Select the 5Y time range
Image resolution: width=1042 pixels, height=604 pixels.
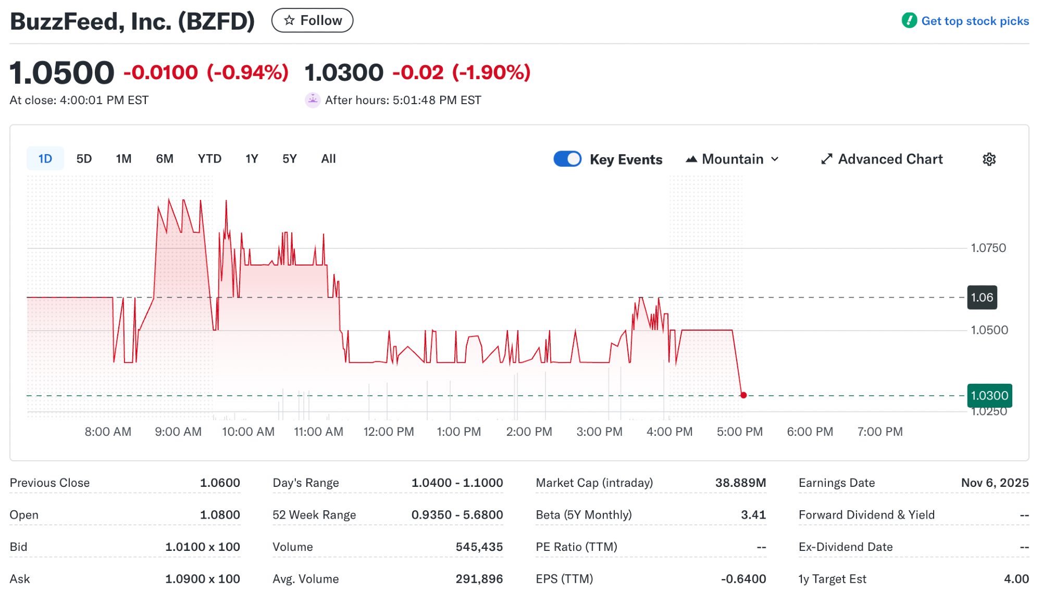290,159
